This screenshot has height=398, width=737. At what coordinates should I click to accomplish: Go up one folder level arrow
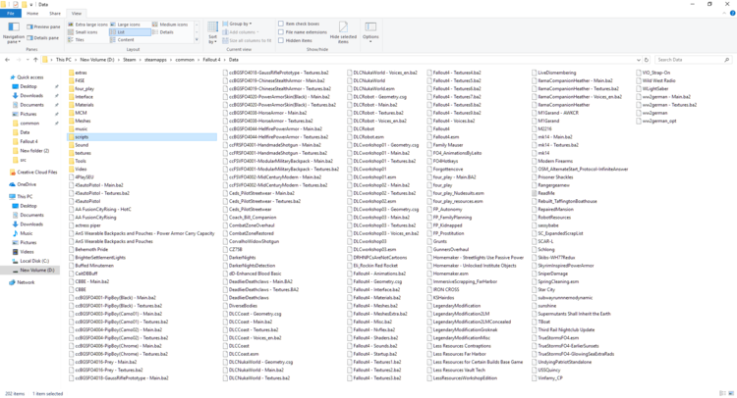coord(35,60)
